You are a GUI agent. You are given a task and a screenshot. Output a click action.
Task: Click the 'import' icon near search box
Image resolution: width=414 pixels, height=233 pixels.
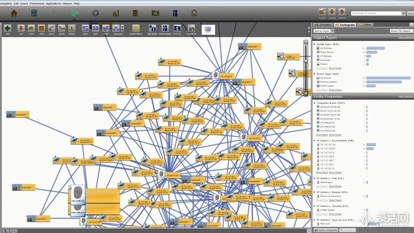coord(322,12)
